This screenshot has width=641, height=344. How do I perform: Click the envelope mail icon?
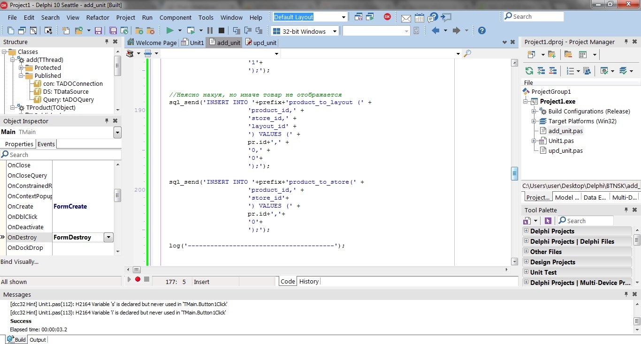(x=406, y=18)
